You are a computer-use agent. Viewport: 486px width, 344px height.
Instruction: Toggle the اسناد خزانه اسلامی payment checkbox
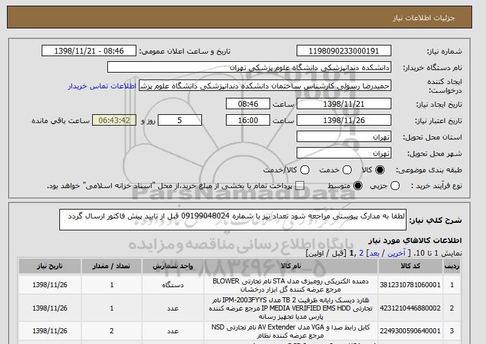click(299, 186)
